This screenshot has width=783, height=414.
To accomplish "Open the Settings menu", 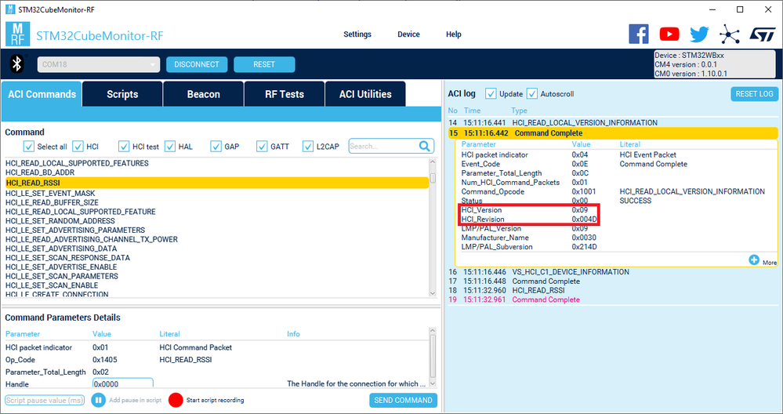I will (357, 34).
